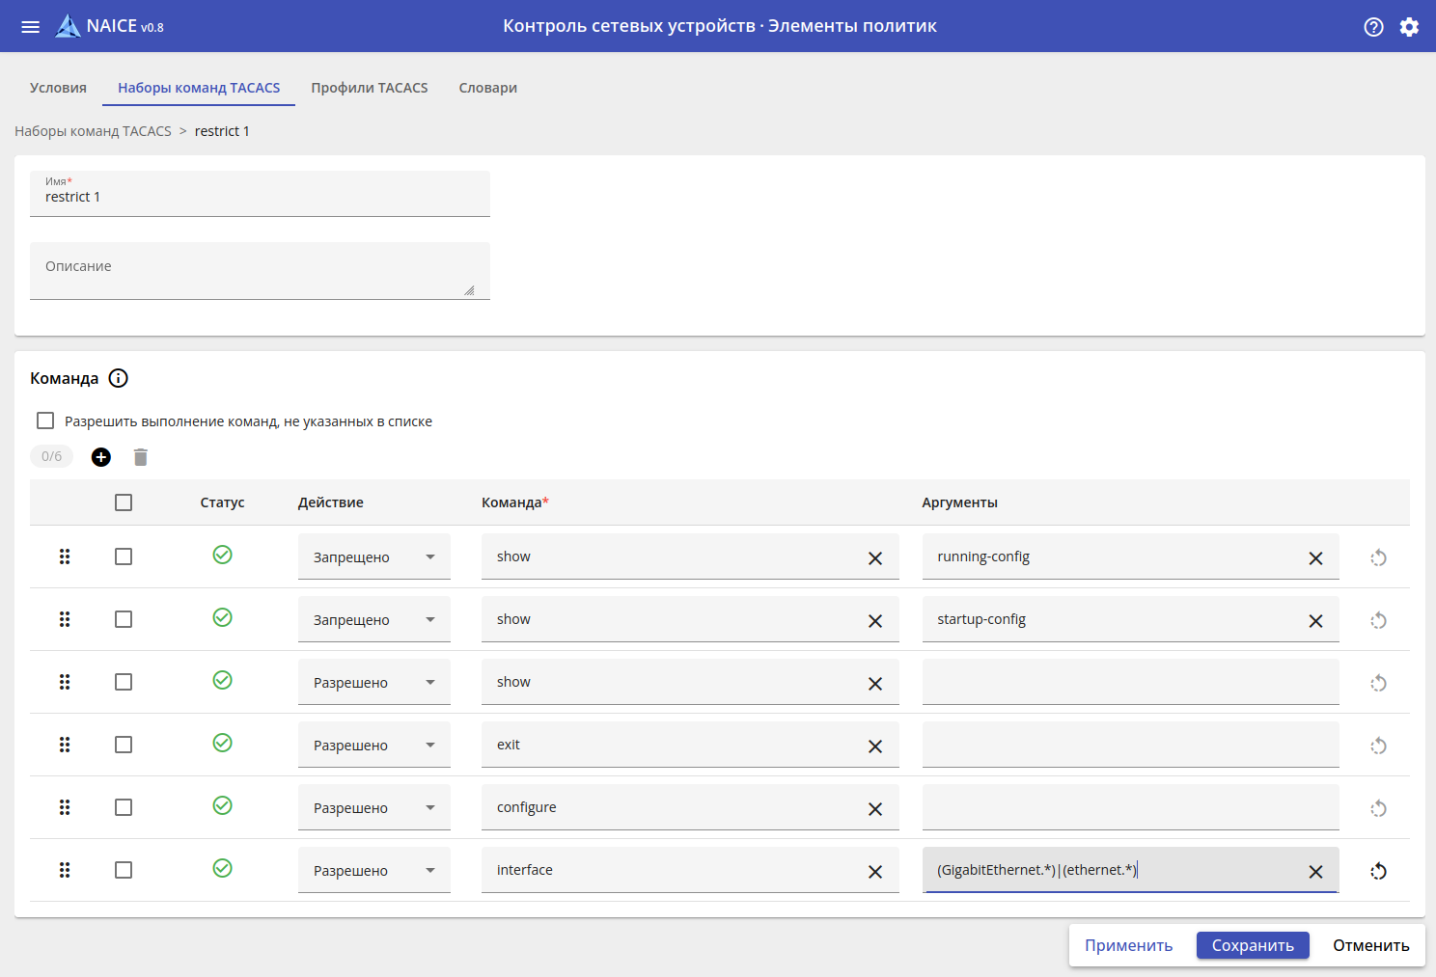Click the Наборы команд TACACS breadcrumb link

click(x=93, y=131)
